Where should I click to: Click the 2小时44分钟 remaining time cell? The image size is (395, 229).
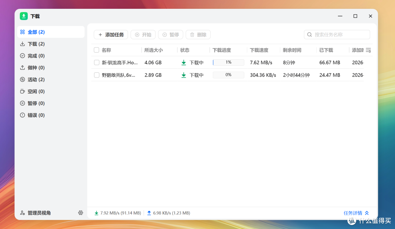[296, 75]
